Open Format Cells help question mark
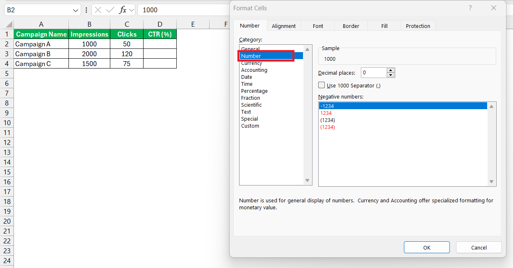 [470, 8]
